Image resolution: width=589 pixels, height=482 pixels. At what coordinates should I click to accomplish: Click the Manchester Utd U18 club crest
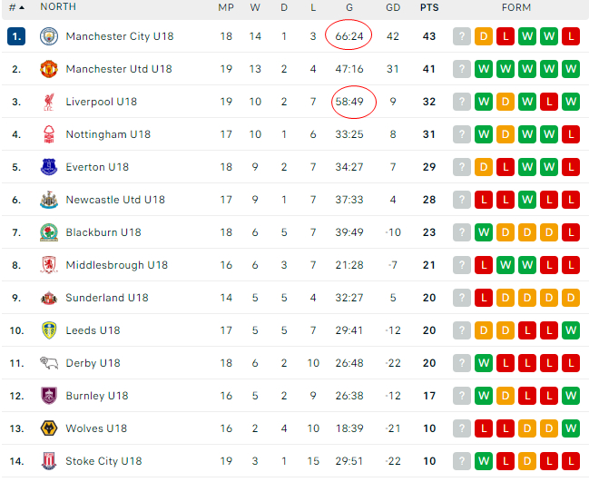tap(49, 69)
